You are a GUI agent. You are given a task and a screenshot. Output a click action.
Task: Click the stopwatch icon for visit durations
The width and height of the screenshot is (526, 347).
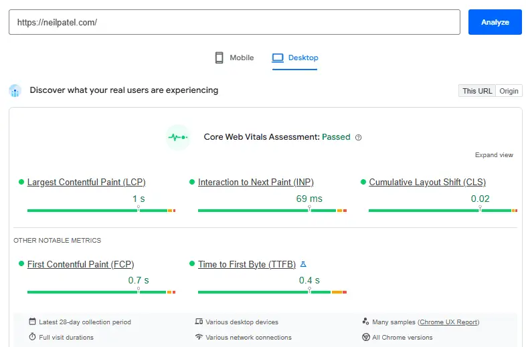[32, 336]
